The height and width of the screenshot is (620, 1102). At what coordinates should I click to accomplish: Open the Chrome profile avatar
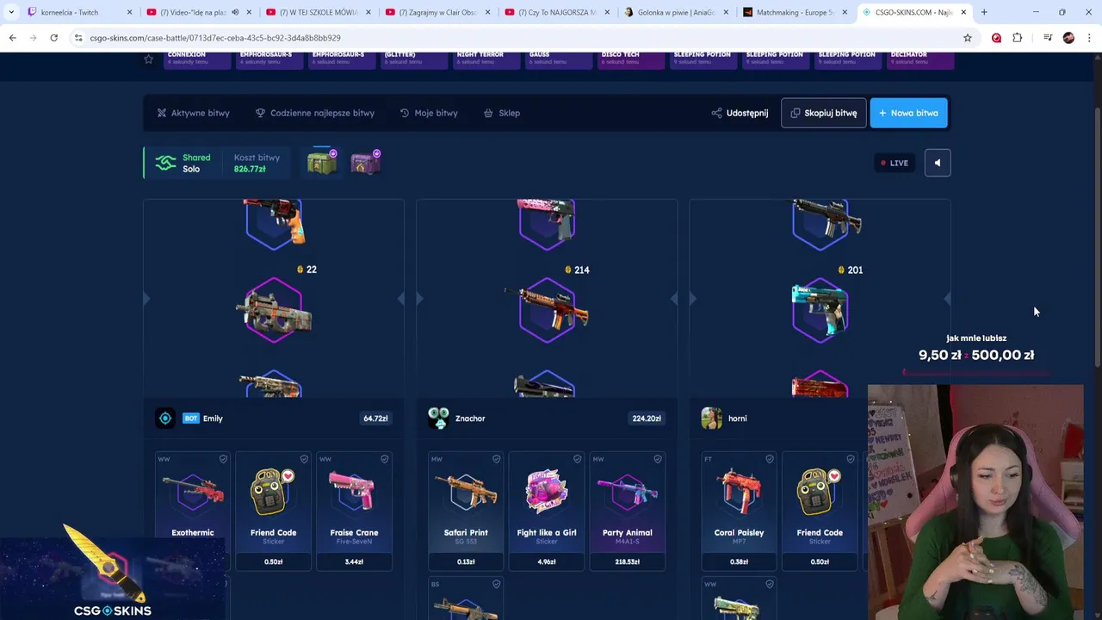pos(1068,38)
